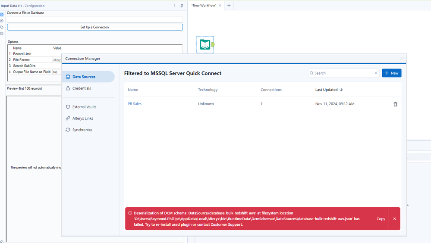Click the Input Data tool on canvas
The image size is (431, 243).
coord(205,44)
